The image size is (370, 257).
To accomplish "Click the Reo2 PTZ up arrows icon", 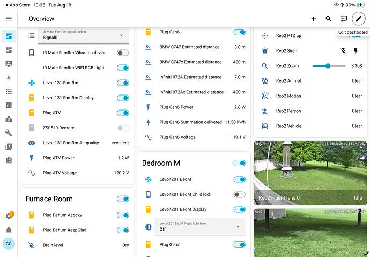I will (265, 36).
